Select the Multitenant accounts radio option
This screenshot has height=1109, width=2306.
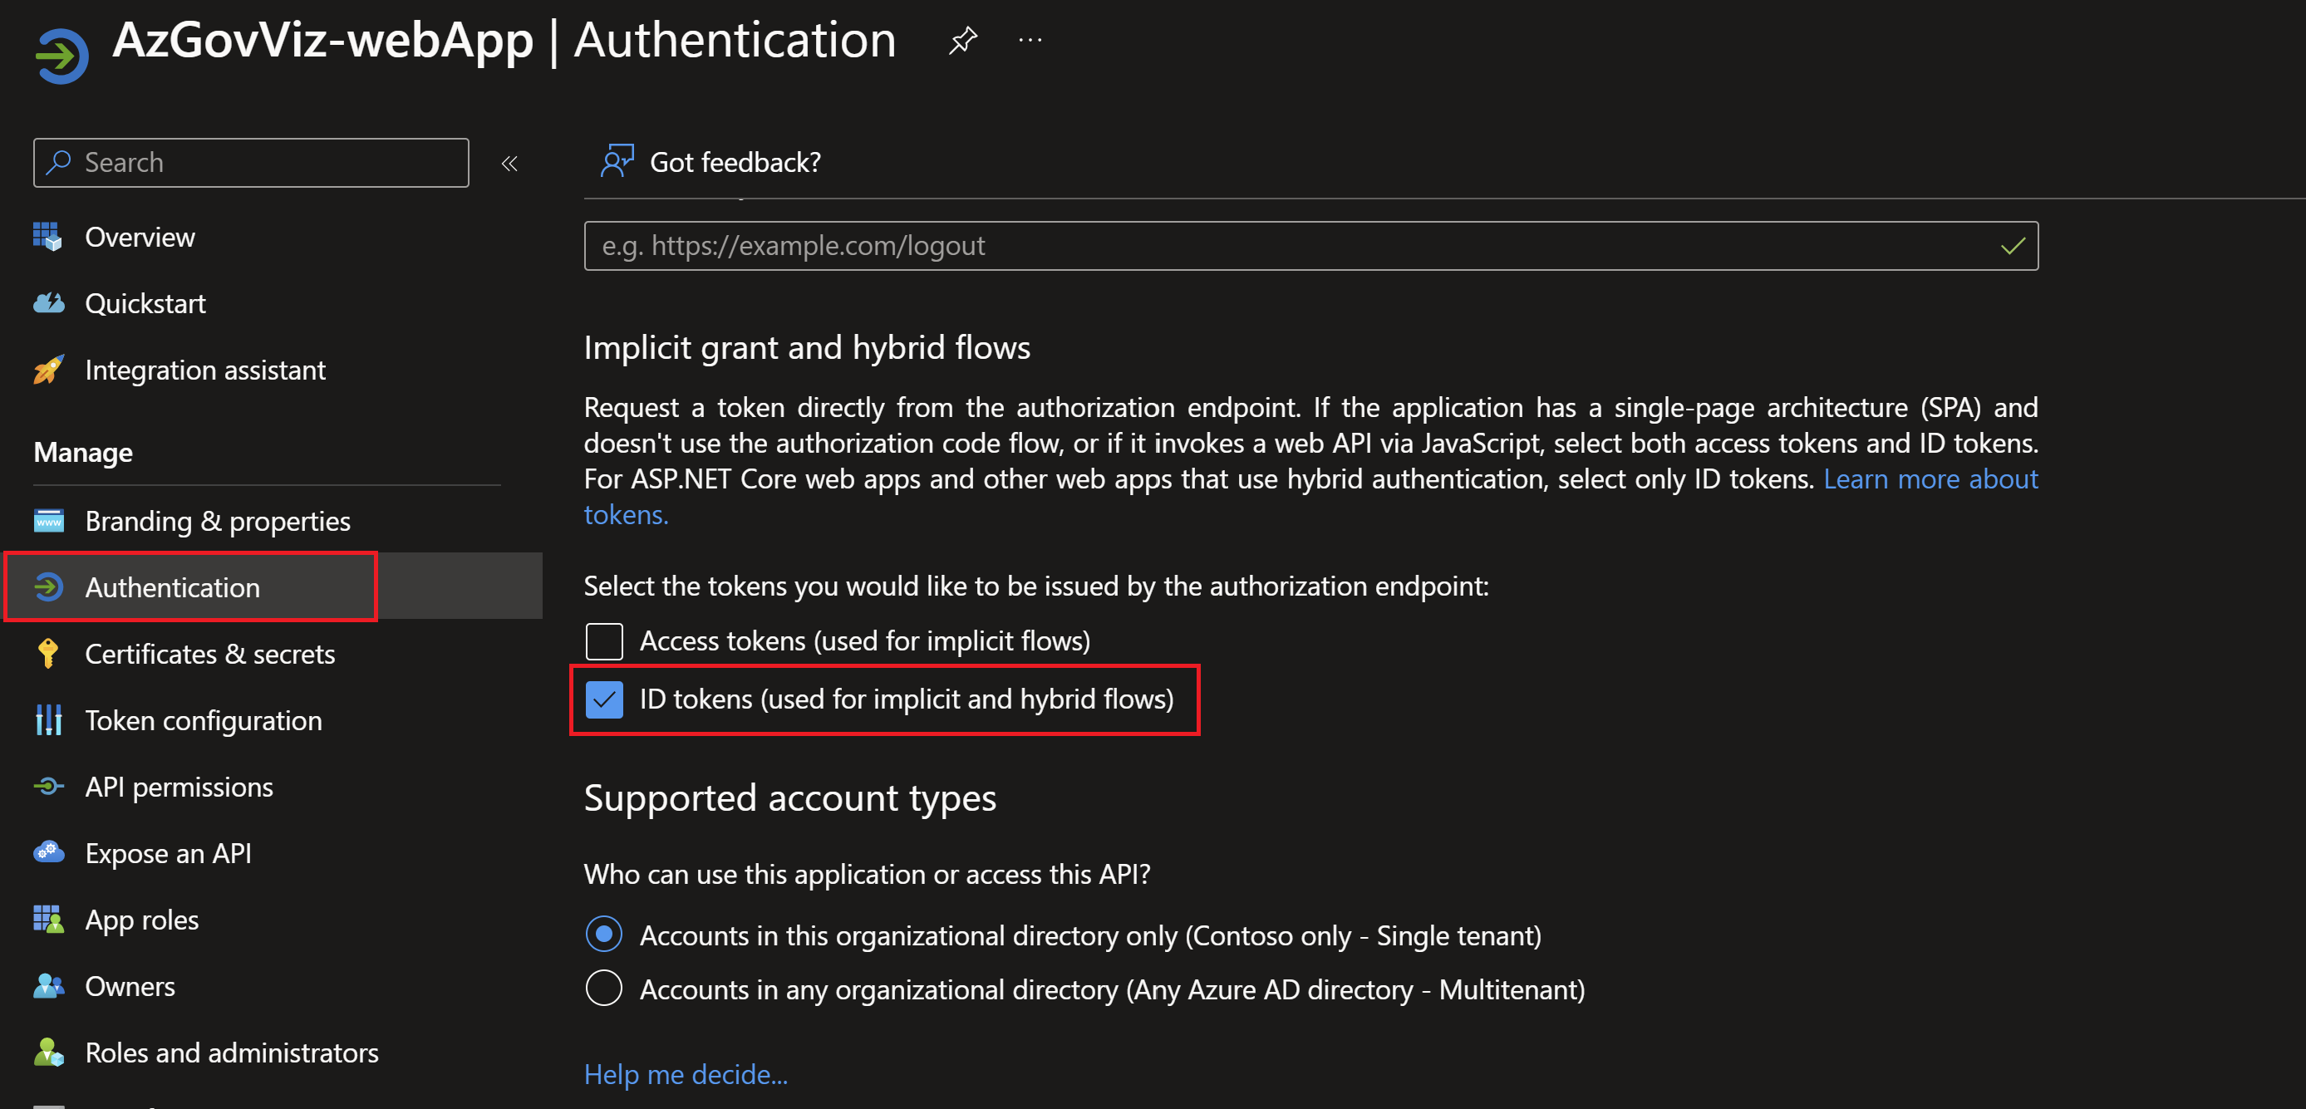click(x=604, y=989)
